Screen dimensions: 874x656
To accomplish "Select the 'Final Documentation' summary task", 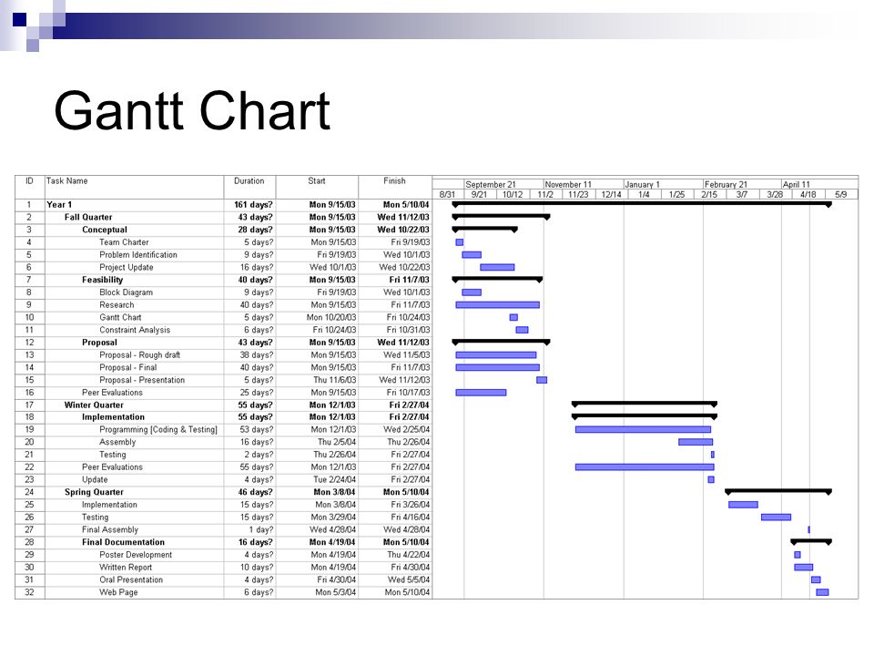I will point(123,542).
